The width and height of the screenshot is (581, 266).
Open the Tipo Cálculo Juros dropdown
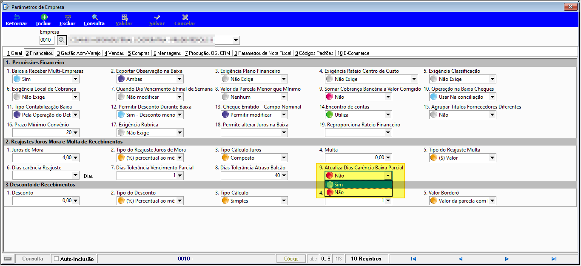point(284,158)
